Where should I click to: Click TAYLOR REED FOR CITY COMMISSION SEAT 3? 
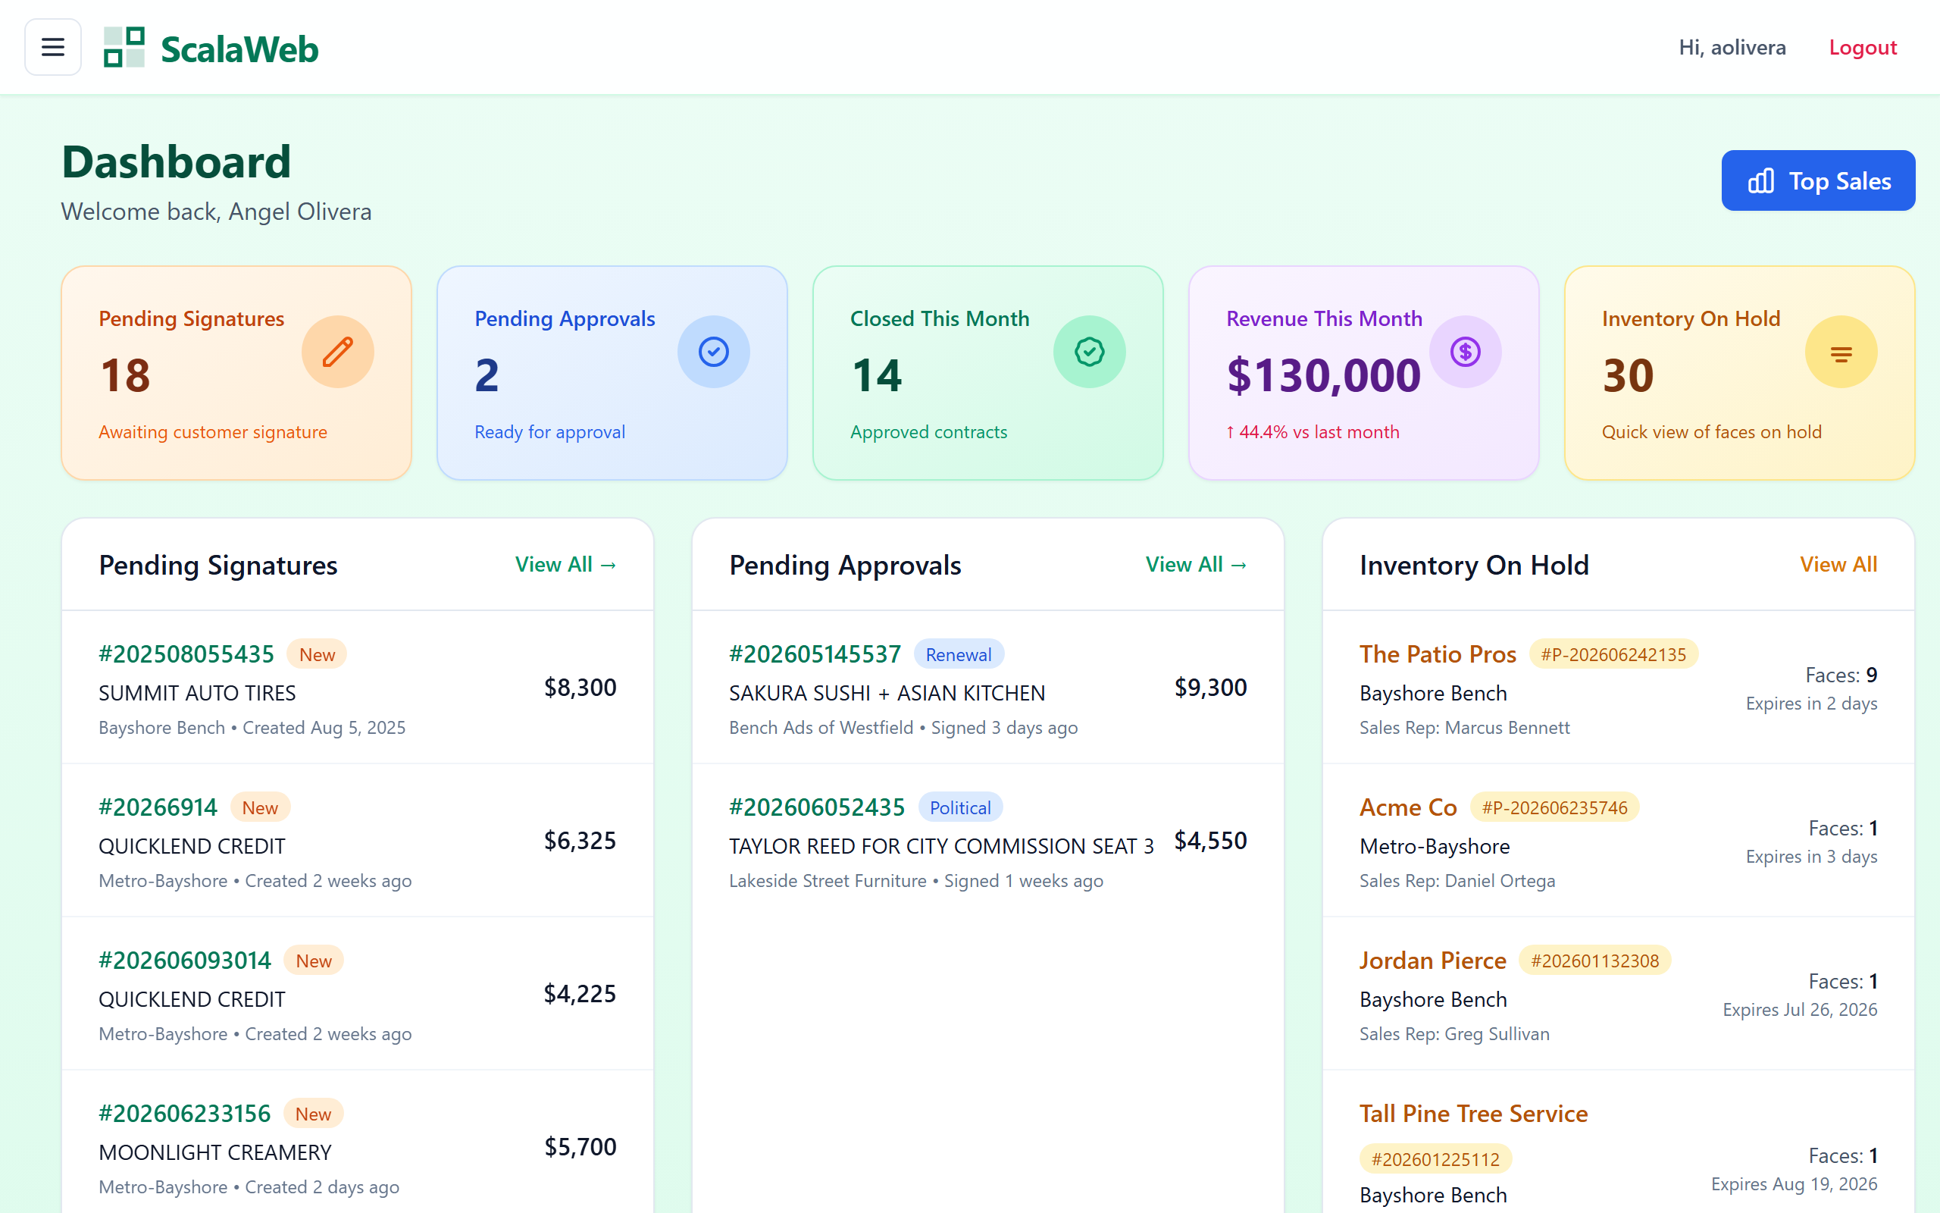click(941, 846)
